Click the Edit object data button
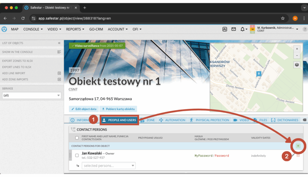The height and width of the screenshot is (177, 308). click(x=84, y=109)
